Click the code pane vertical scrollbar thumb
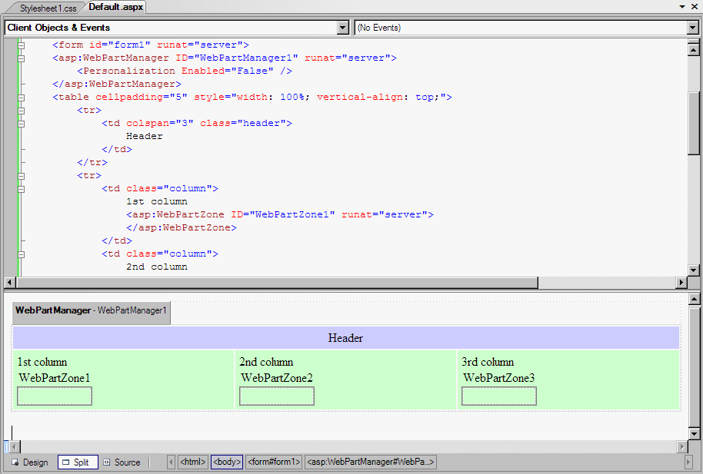The height and width of the screenshot is (474, 703). pos(693,123)
